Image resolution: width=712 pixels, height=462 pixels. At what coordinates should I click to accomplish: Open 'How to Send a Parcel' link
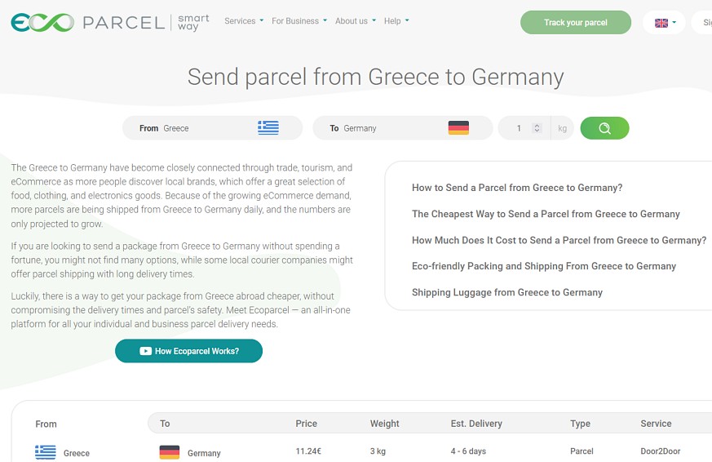click(517, 188)
